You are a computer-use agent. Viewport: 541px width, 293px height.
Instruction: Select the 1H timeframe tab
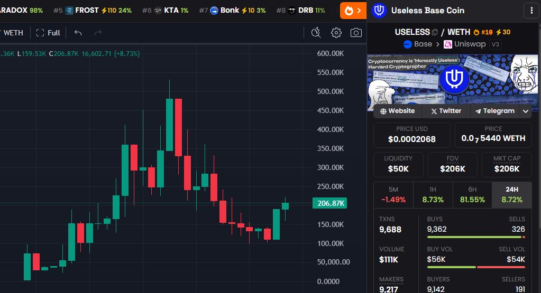(x=433, y=195)
